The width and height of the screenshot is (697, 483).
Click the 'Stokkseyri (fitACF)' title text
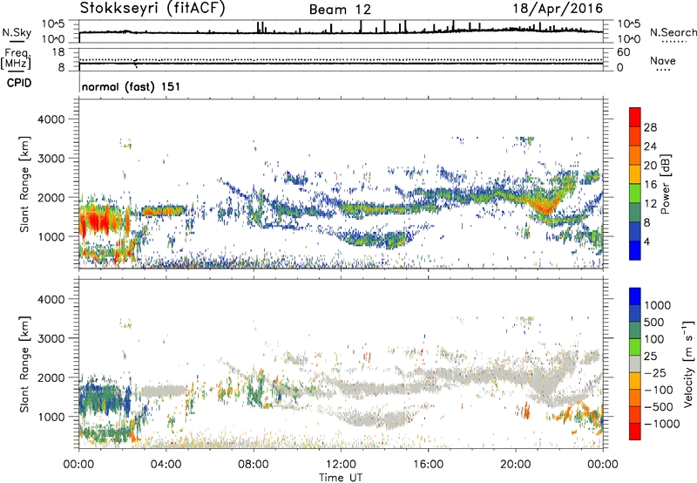[x=152, y=8]
